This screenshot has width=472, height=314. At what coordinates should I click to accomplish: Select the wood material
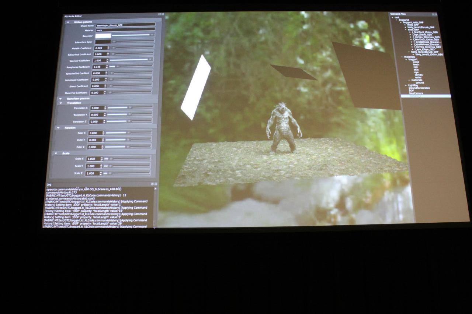point(416,62)
